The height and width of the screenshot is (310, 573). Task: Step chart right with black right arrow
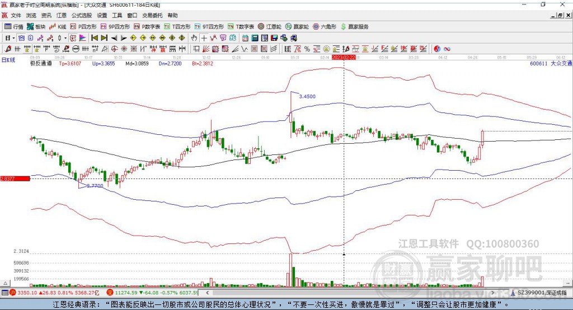click(x=124, y=38)
